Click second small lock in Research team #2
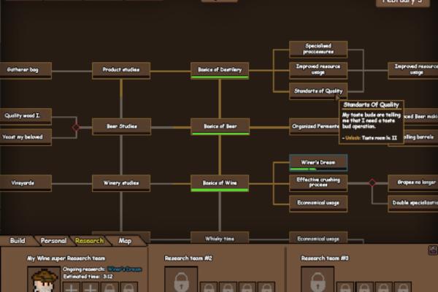 point(228,287)
